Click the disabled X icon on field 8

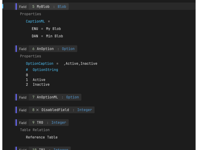[x=37, y=110]
